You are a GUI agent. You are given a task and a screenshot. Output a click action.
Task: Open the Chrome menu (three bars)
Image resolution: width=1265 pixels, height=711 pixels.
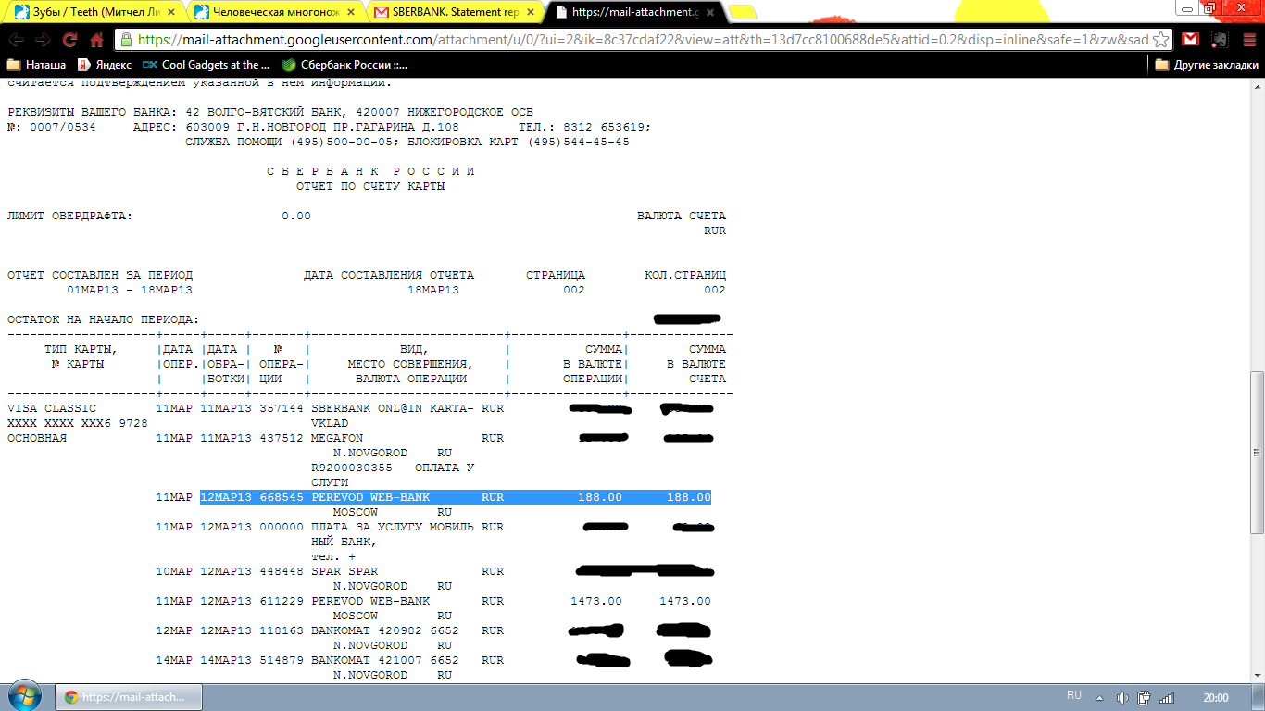[1248, 40]
